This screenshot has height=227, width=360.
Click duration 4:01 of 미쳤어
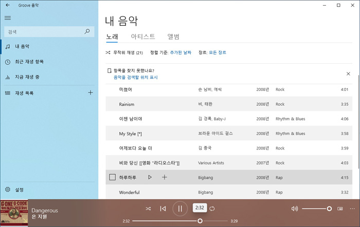pos(345,89)
